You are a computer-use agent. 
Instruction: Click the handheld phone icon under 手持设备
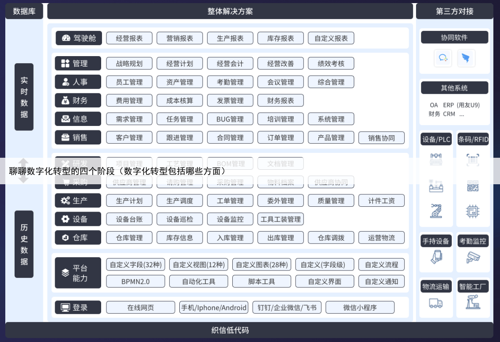tap(436, 257)
